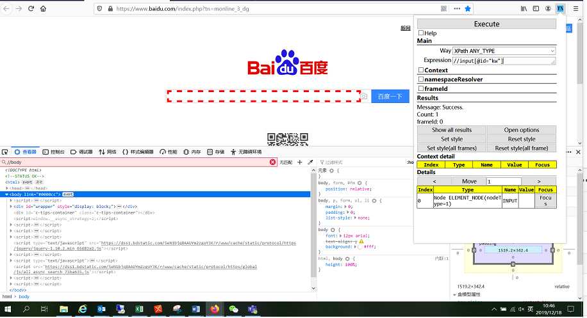Switch to the 存储 storage tab
Screen dimensions: 587x318
215,152
